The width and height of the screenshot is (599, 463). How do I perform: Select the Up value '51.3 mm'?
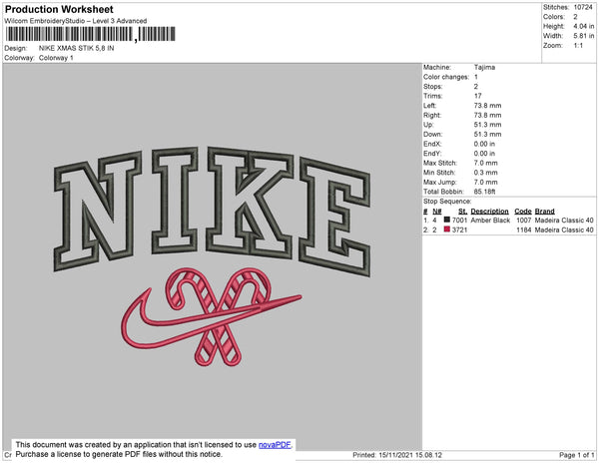(x=487, y=125)
